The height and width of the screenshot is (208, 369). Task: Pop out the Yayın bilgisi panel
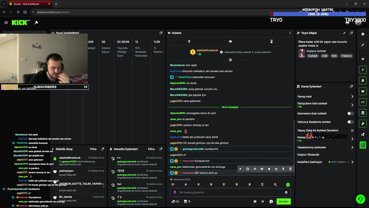pyautogui.click(x=351, y=33)
